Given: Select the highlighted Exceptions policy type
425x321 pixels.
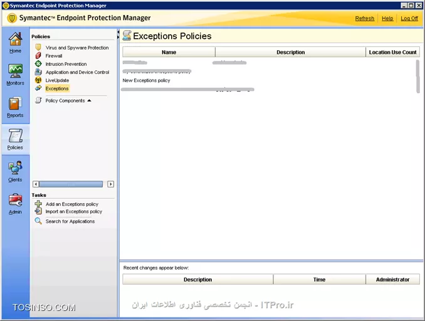Looking at the screenshot, I should (57, 88).
